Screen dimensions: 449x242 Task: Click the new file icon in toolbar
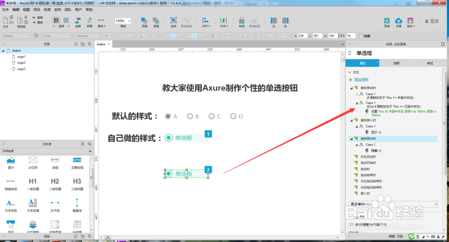[x=5, y=20]
